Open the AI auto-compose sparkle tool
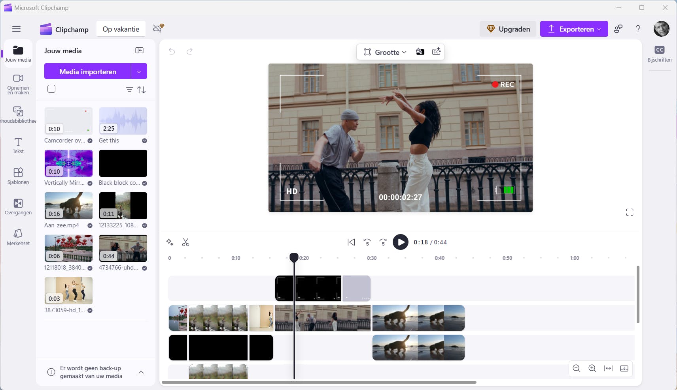Screen dimensions: 677x390 point(170,242)
